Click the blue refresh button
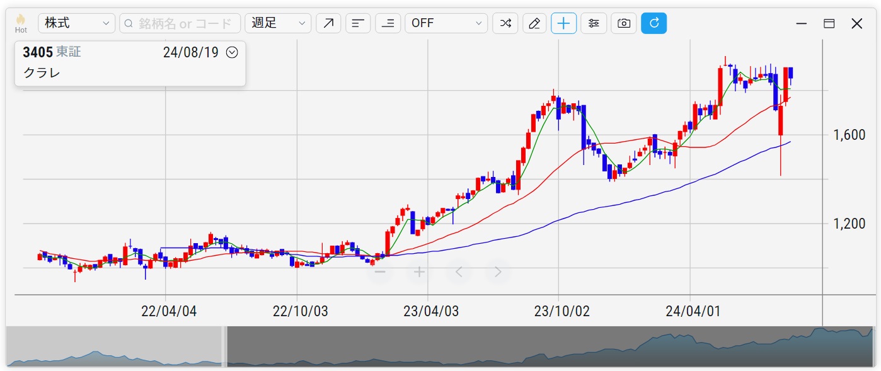 point(654,23)
